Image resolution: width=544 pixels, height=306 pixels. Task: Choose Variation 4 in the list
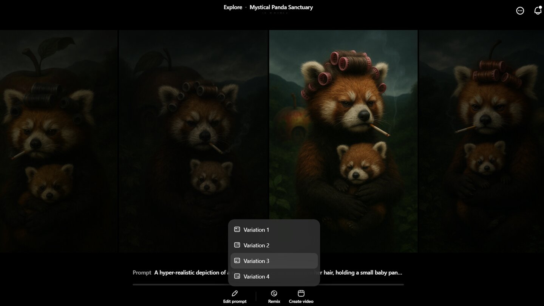[x=274, y=277]
